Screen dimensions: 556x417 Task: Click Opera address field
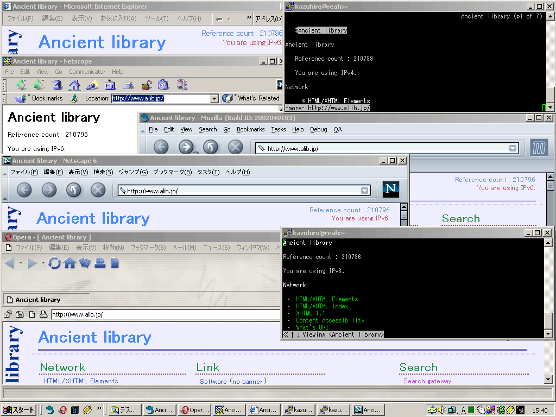coord(166,314)
